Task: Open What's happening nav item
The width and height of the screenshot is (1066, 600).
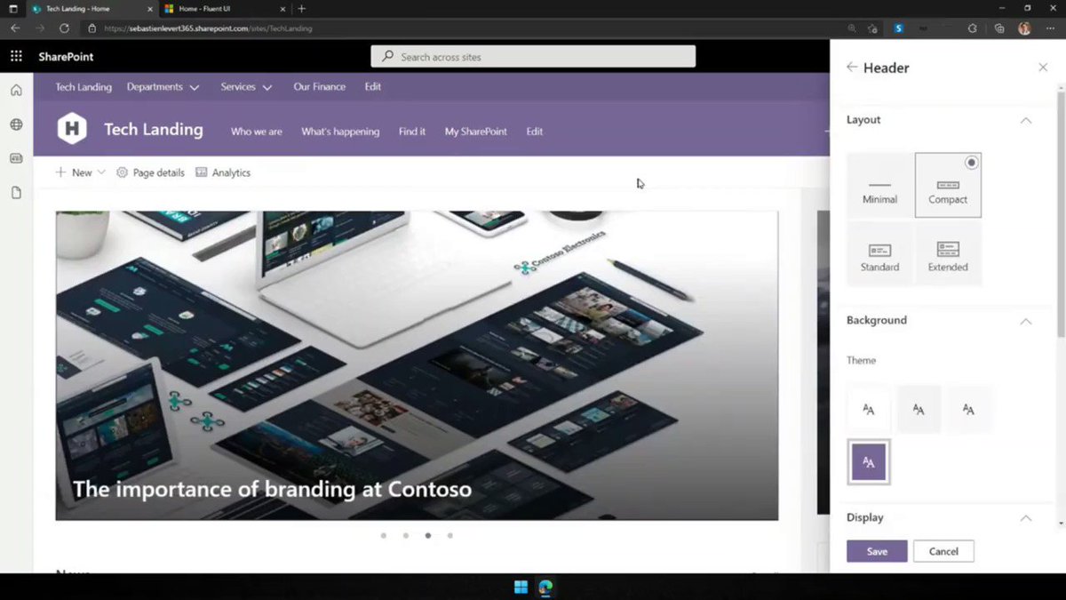Action: tap(340, 132)
